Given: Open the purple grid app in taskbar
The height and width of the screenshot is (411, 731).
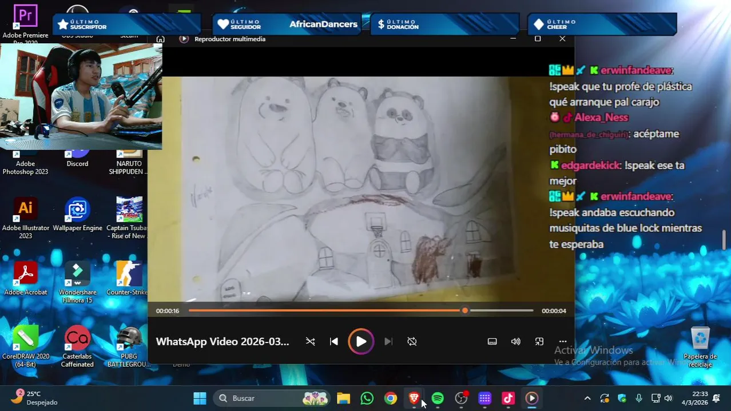Looking at the screenshot, I should 484,398.
